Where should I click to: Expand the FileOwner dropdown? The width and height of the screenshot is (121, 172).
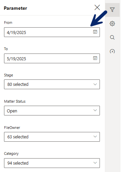tap(52, 137)
